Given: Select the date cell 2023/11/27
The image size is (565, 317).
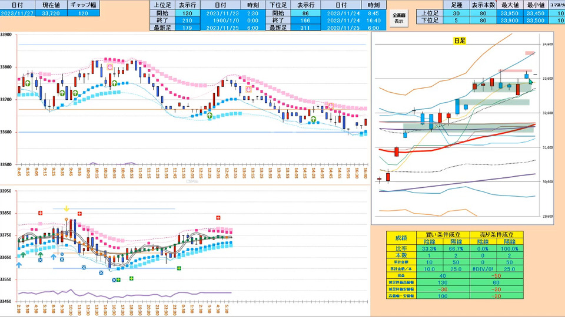Looking at the screenshot, I should pos(17,14).
